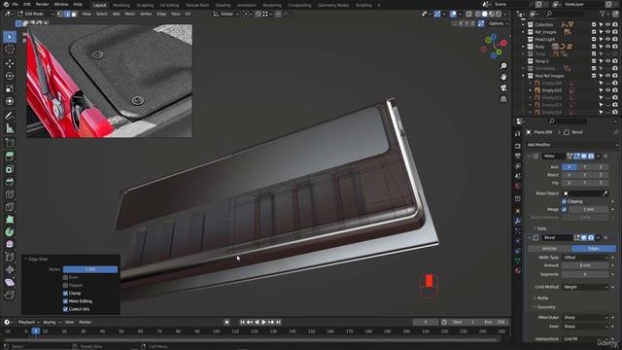Open the viewport Options button
622x350 pixels.
pyautogui.click(x=498, y=23)
